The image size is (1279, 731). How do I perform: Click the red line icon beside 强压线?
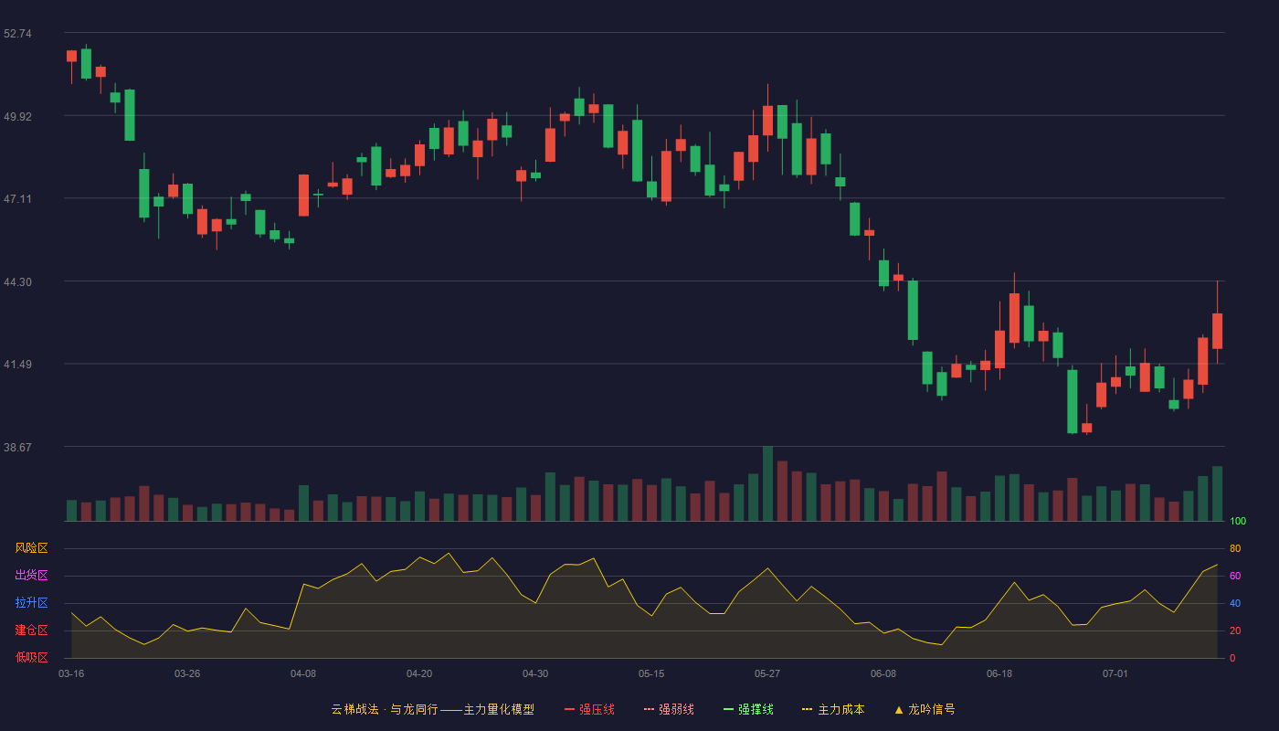coord(569,709)
